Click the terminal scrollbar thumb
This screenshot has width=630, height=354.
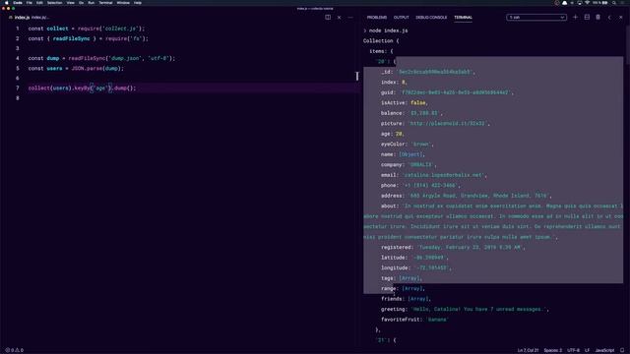click(x=627, y=43)
